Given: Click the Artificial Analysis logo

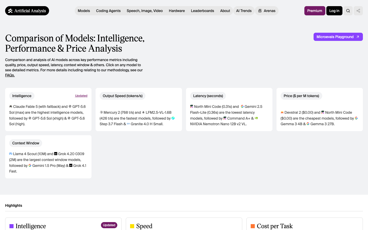Looking at the screenshot, I should (x=27, y=11).
